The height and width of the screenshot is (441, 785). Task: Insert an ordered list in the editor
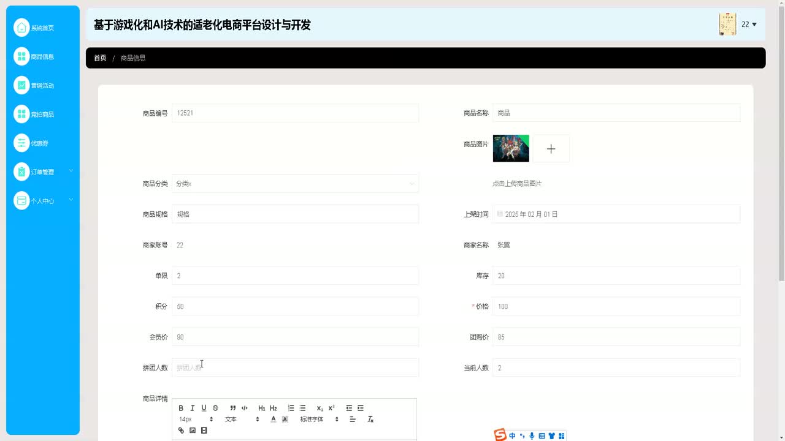291,408
